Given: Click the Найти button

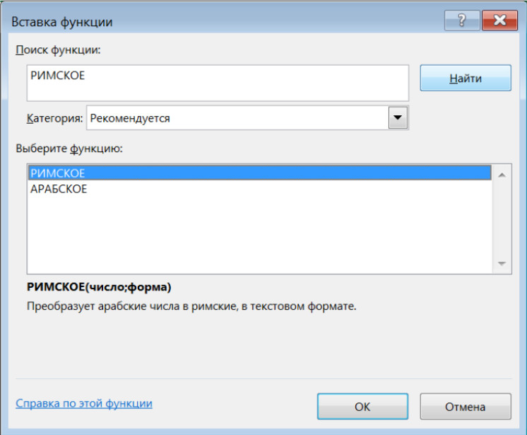Looking at the screenshot, I should click(x=466, y=78).
